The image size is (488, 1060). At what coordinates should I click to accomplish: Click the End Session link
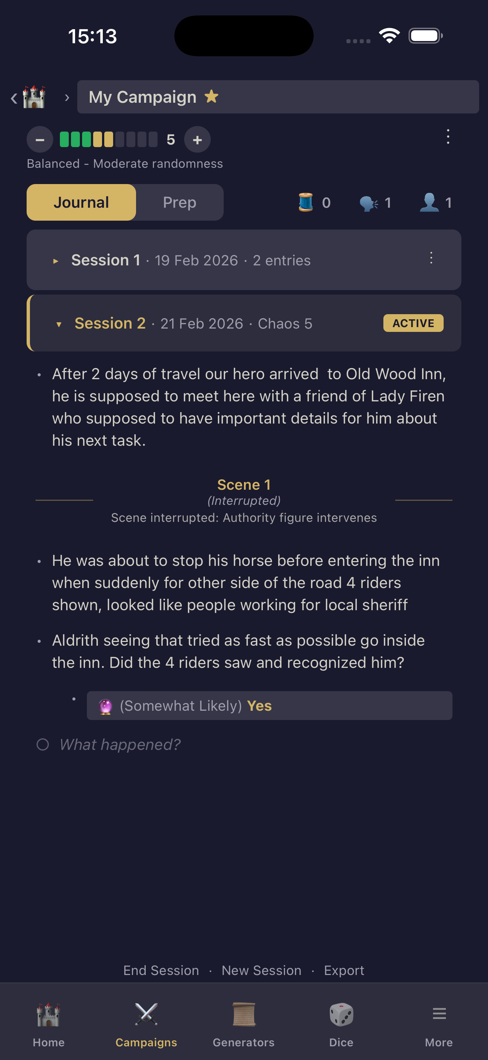161,970
